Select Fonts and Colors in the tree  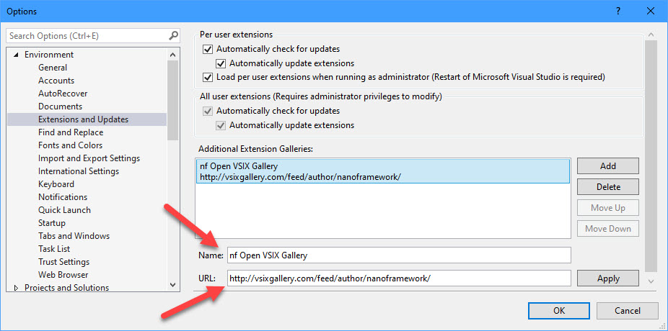pyautogui.click(x=70, y=145)
